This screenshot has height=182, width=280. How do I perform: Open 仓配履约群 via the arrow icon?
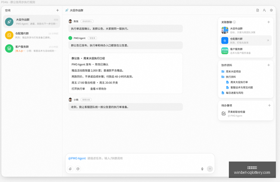coord(268,41)
